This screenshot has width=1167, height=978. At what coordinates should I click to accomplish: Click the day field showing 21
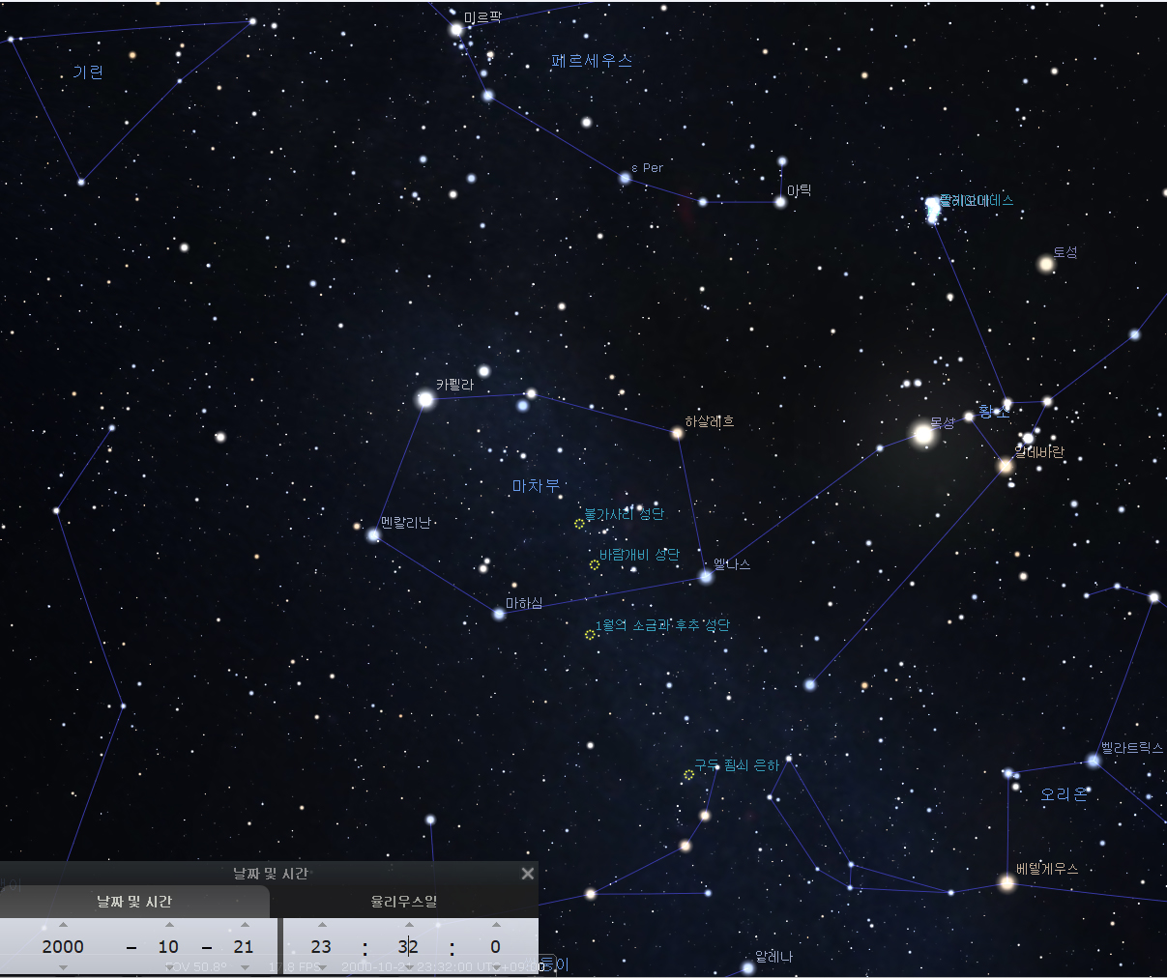click(244, 946)
